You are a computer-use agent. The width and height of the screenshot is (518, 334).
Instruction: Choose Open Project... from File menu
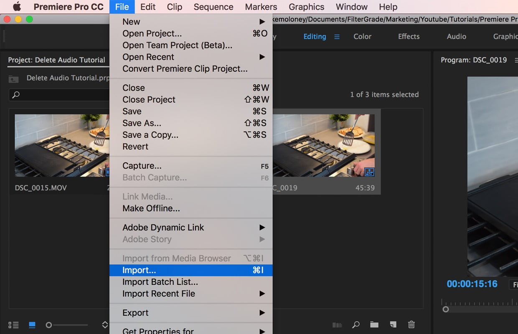191,33
